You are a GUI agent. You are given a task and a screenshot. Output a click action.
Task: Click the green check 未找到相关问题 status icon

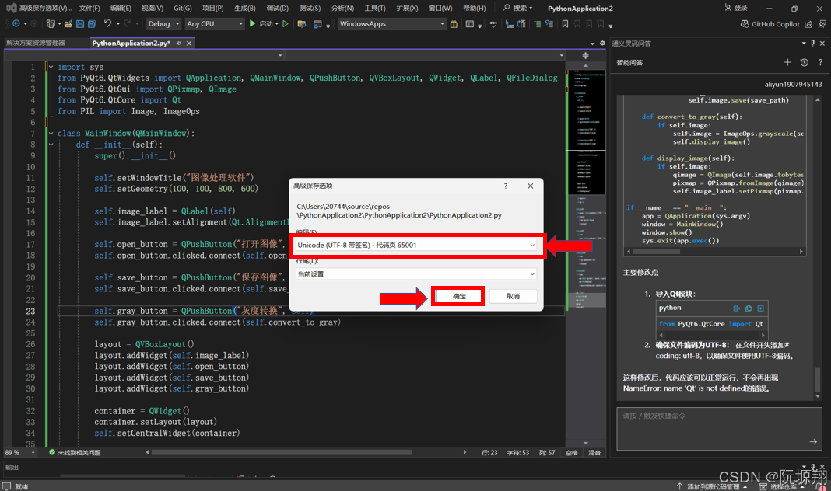(52, 452)
